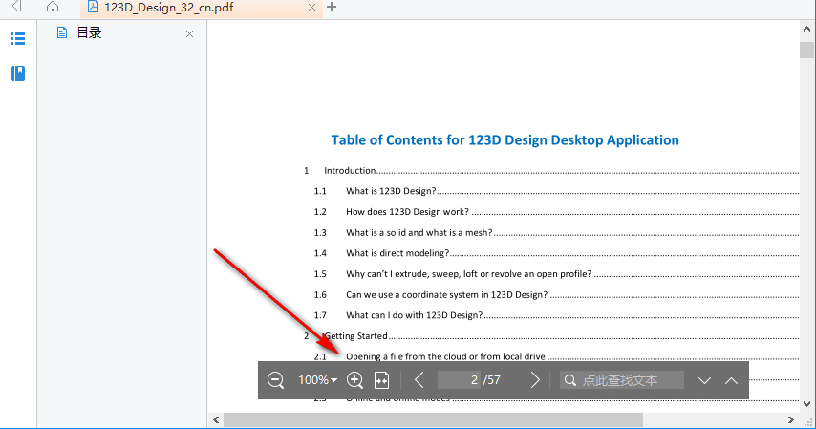Collapse the side panel arrow at top-left
This screenshot has height=429, width=816.
[16, 7]
